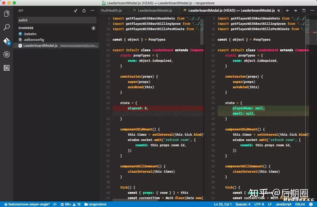Switch language mode by clicking JavaScript
This screenshot has height=207, width=317.
tap(283, 204)
